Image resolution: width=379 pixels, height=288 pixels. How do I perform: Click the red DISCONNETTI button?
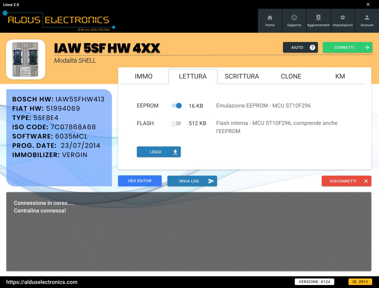[347, 181]
